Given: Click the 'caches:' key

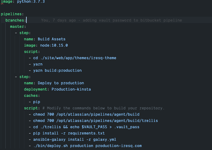Looking at the screenshot, I should coord(32,96).
